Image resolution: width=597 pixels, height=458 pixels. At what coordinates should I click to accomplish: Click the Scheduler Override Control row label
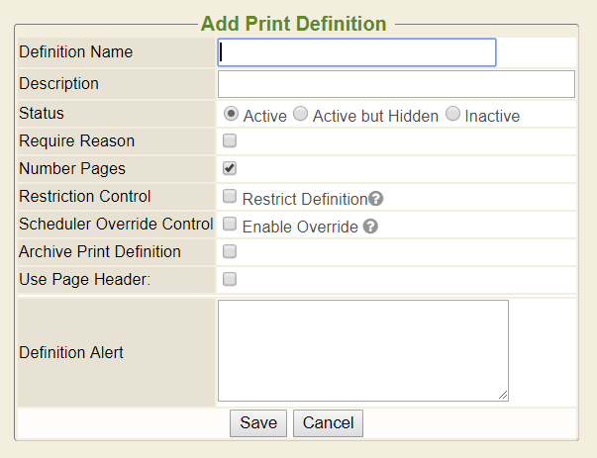point(116,224)
